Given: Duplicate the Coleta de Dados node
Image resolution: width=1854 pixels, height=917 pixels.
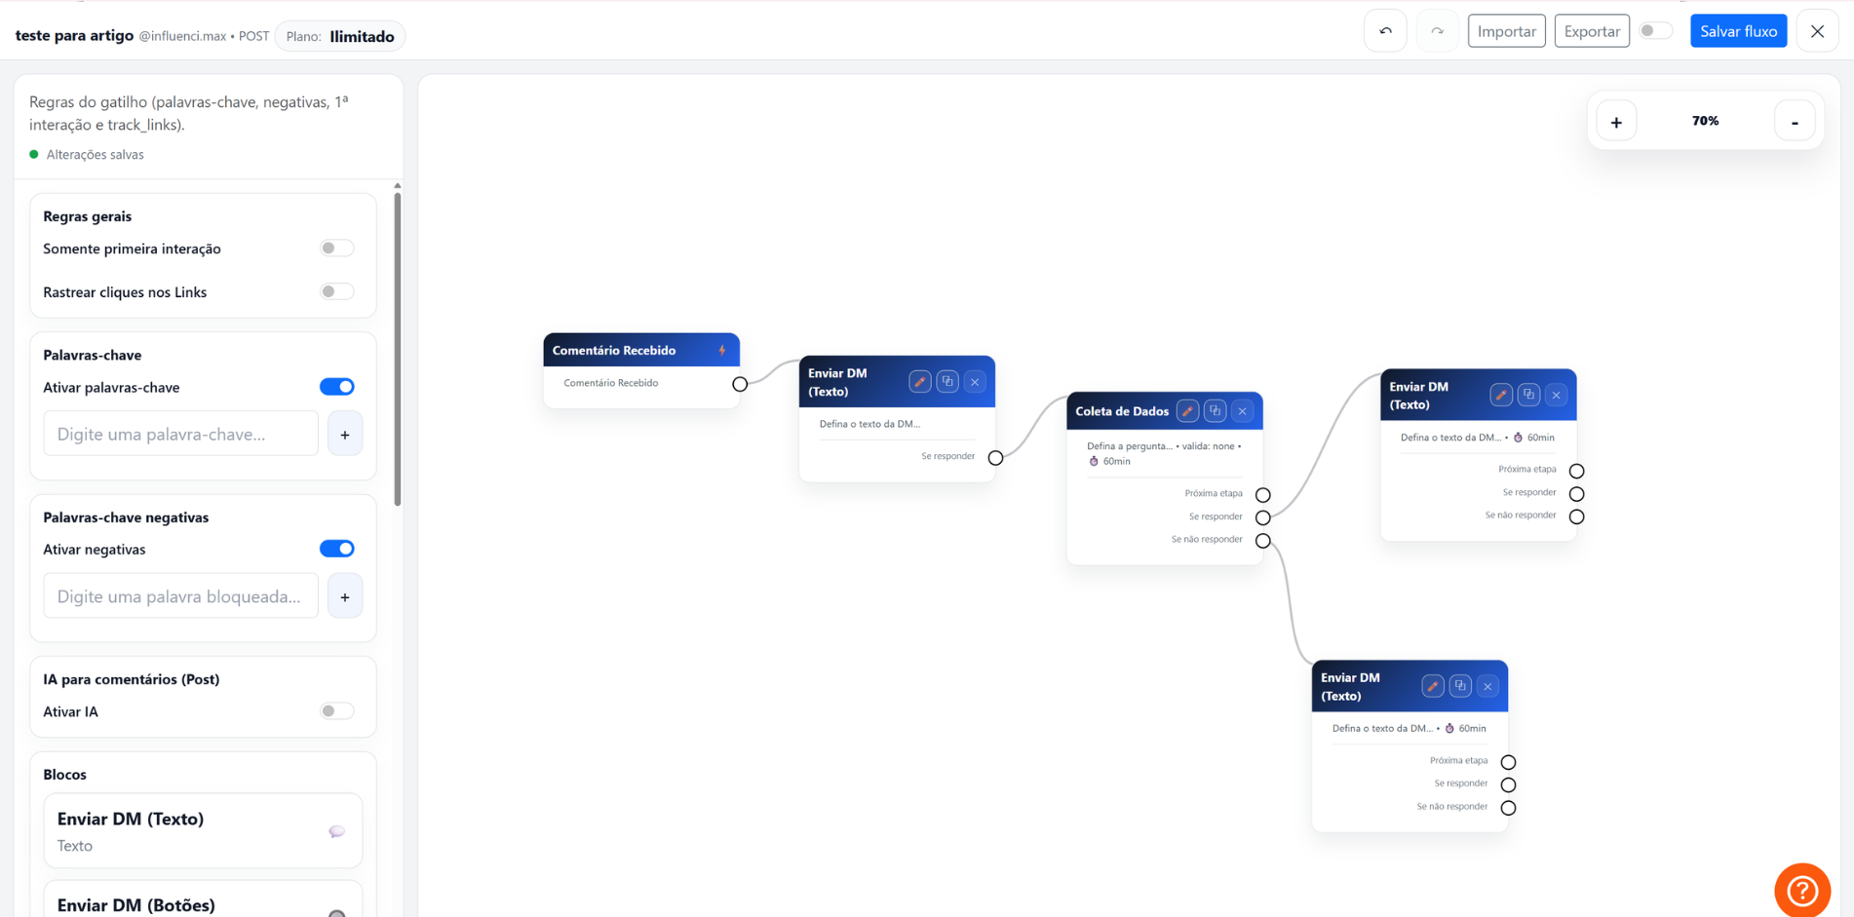Looking at the screenshot, I should 1215,411.
